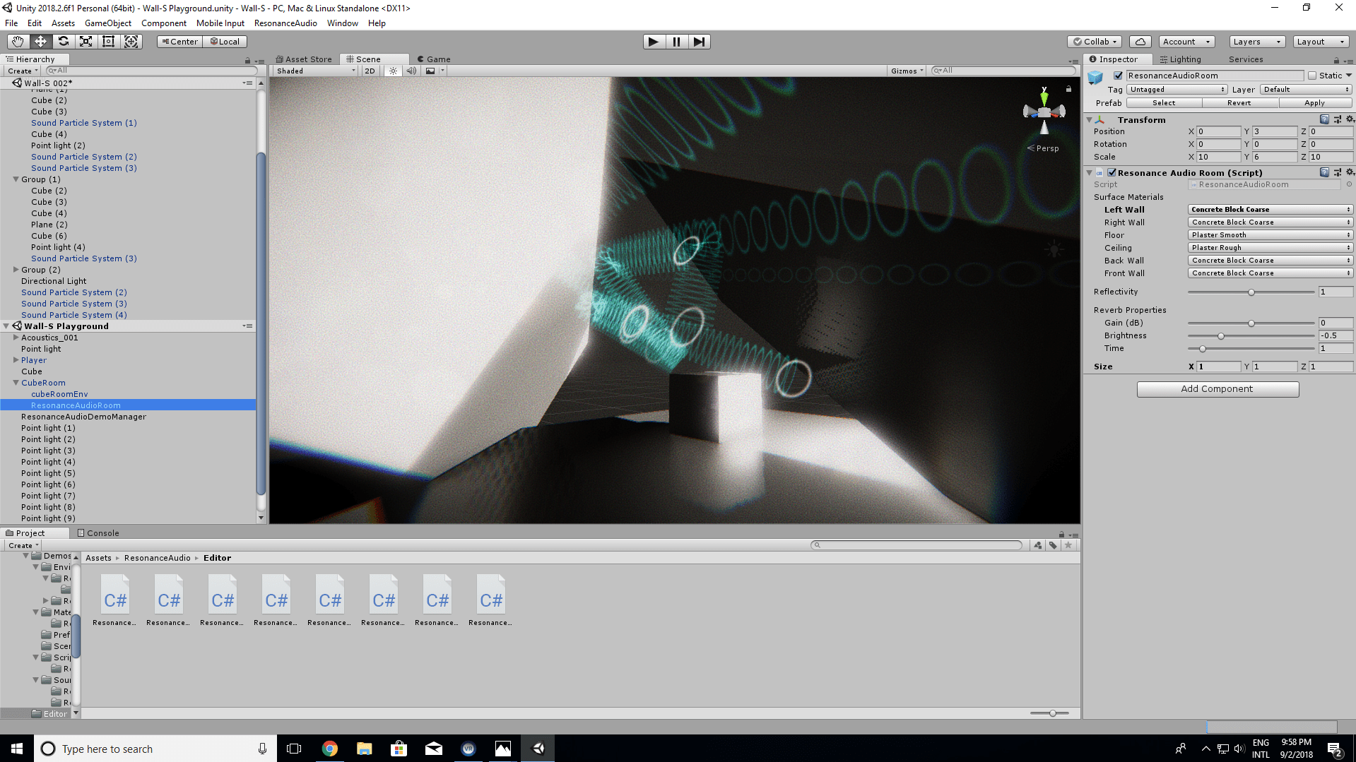Select the Move tool

tap(40, 42)
